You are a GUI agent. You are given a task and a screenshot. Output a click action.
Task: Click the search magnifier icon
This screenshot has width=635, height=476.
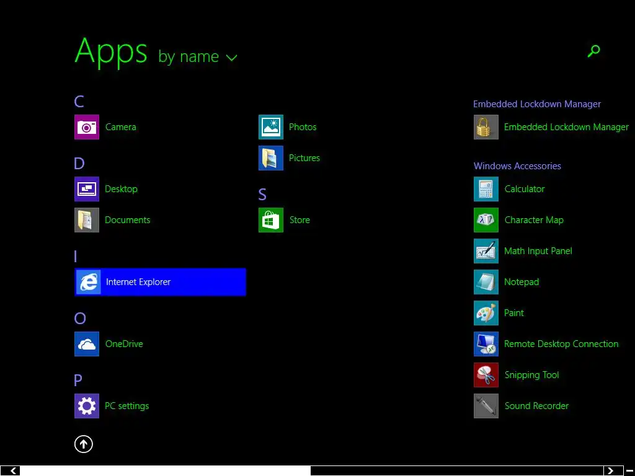[x=593, y=51]
